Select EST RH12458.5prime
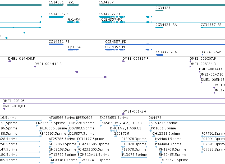The width and height of the screenshot is (225, 164). point(172,150)
